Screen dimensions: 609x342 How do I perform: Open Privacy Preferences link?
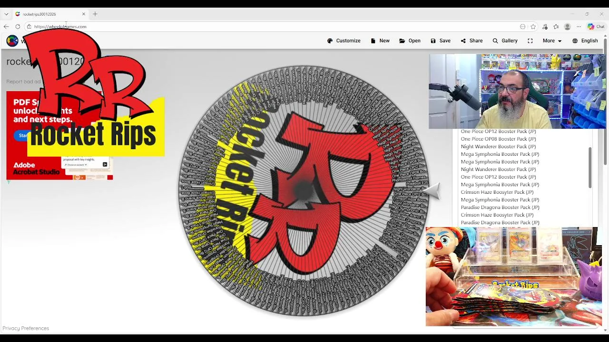pyautogui.click(x=26, y=328)
